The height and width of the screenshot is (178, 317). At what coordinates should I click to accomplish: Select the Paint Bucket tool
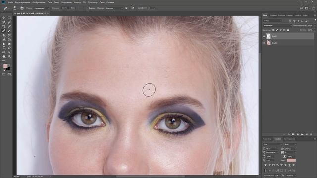(9, 40)
